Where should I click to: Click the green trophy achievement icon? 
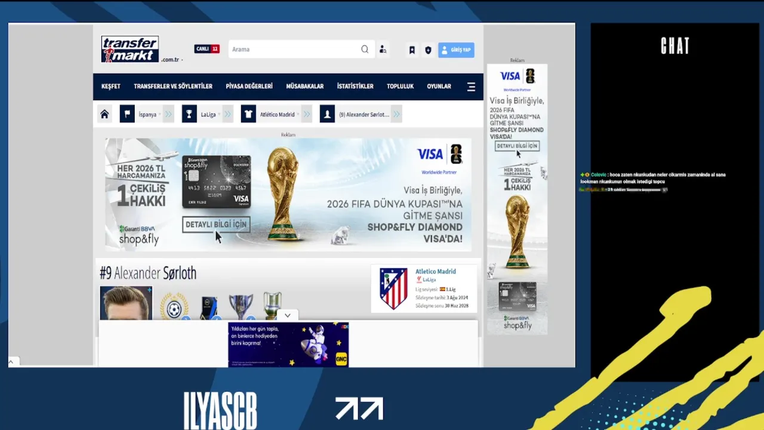coord(272,306)
